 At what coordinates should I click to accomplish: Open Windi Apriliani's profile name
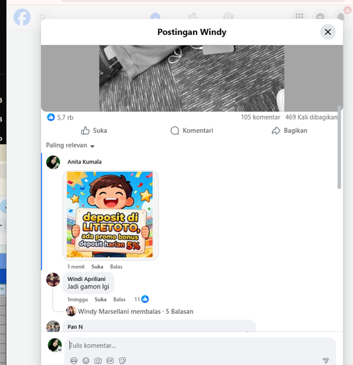[86, 279]
